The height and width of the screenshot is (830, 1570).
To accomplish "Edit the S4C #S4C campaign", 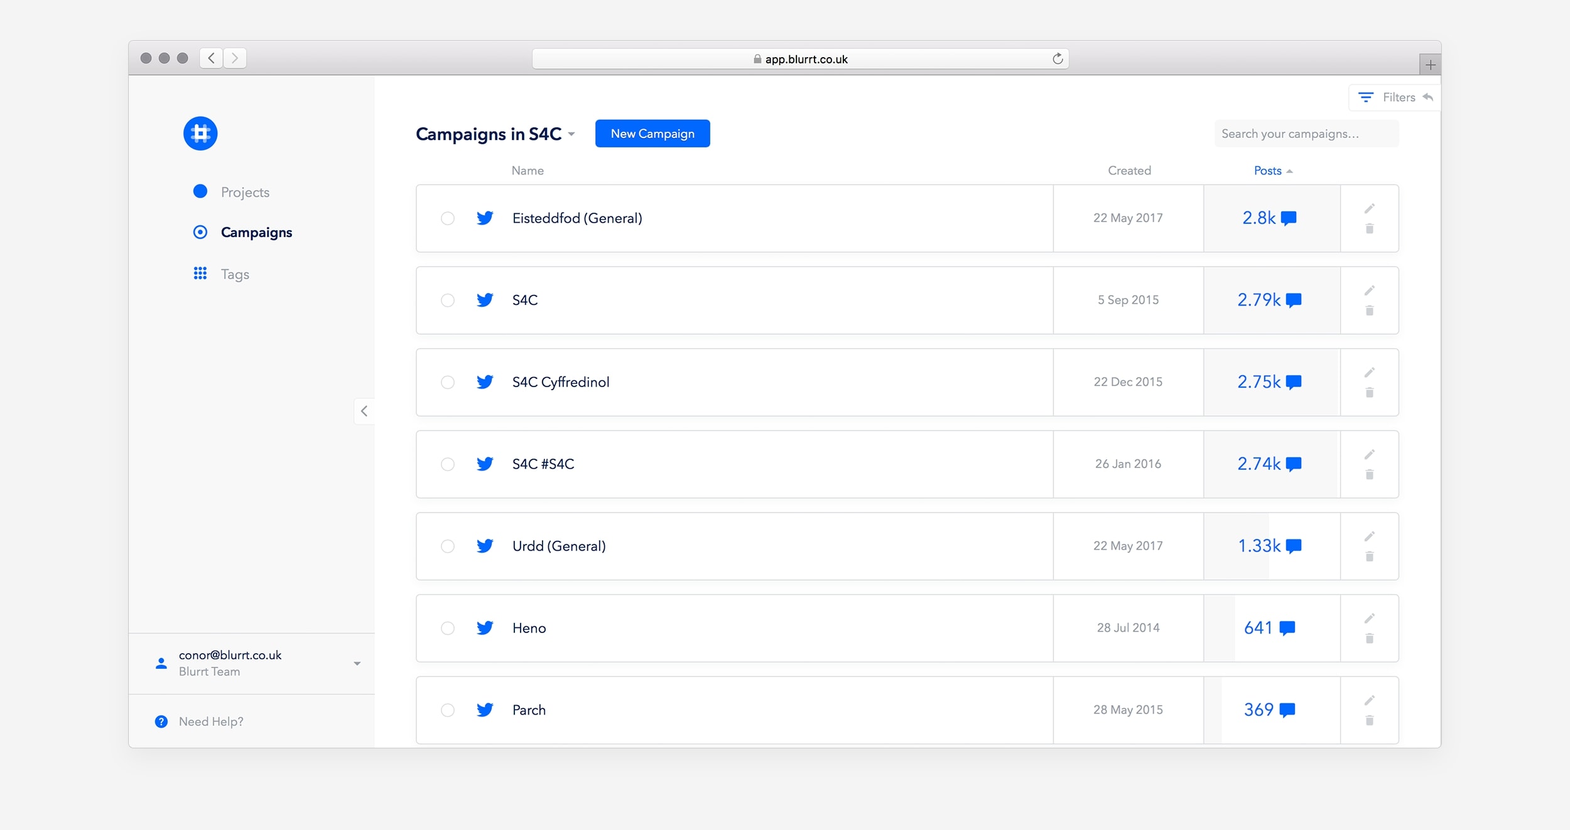I will coord(1370,454).
